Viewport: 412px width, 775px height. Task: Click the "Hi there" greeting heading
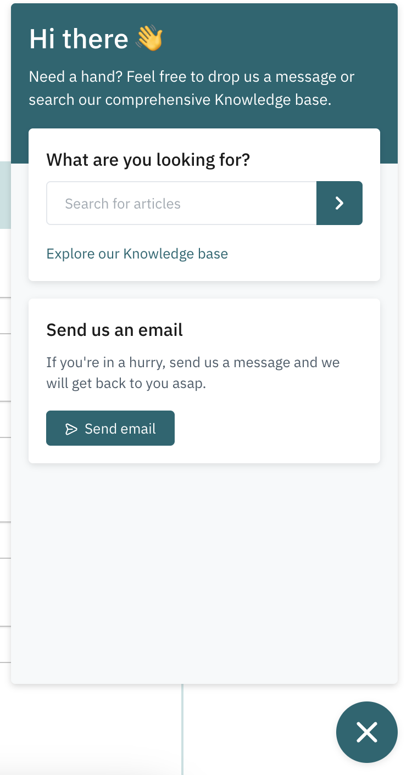[x=79, y=40]
